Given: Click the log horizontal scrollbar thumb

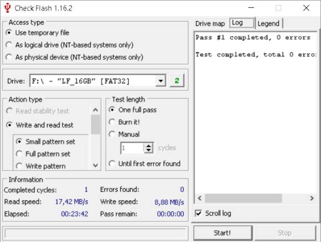Looking at the screenshot, I should (244, 198).
